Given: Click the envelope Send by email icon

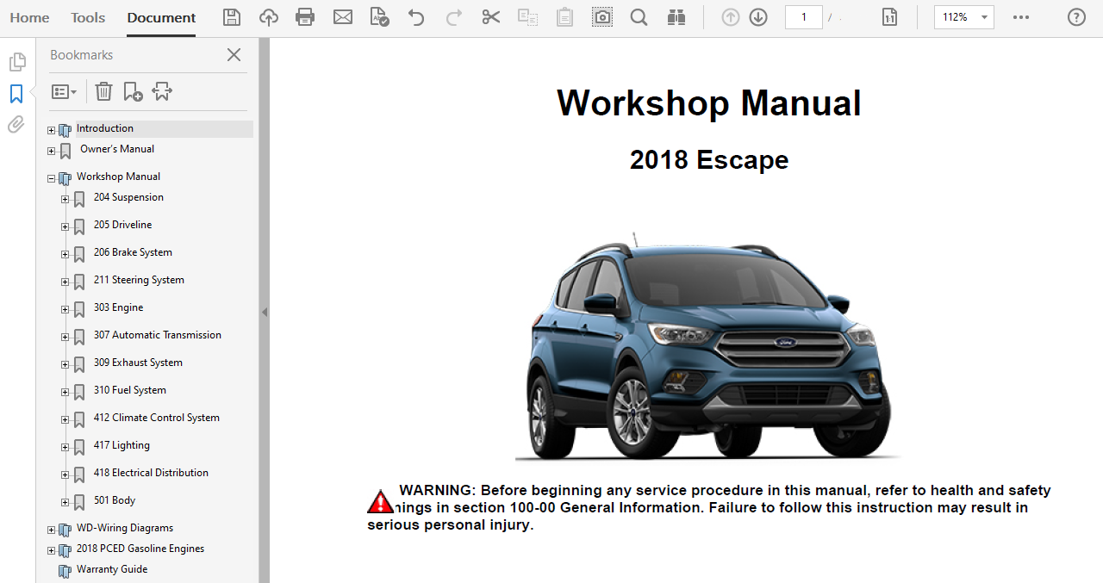Looking at the screenshot, I should tap(343, 17).
